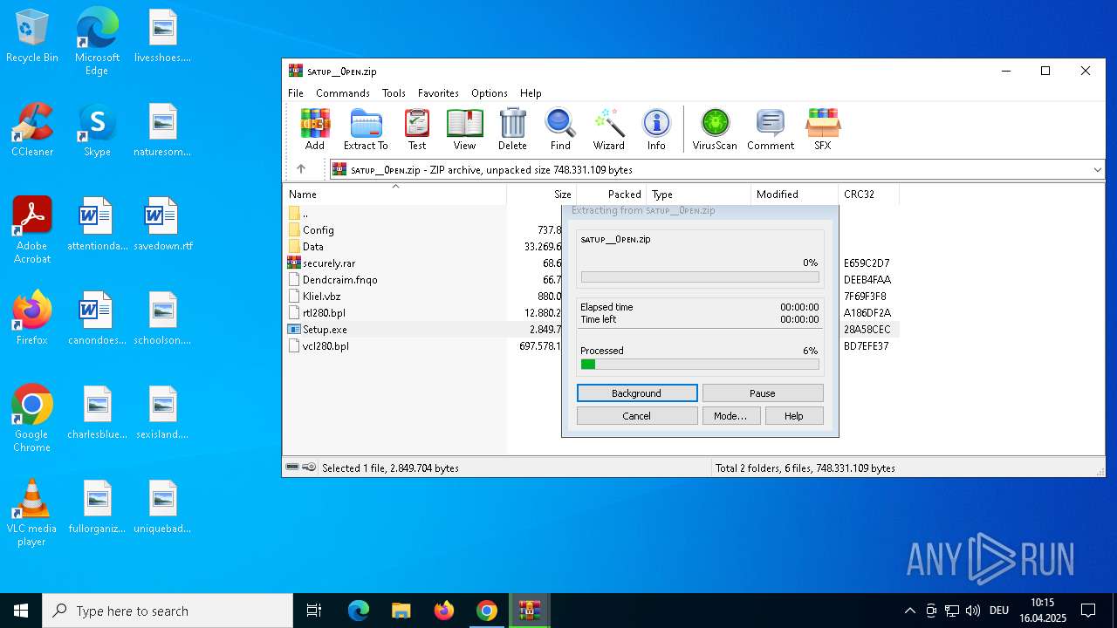Go up one folder using arrow icon
The width and height of the screenshot is (1117, 628).
301,169
